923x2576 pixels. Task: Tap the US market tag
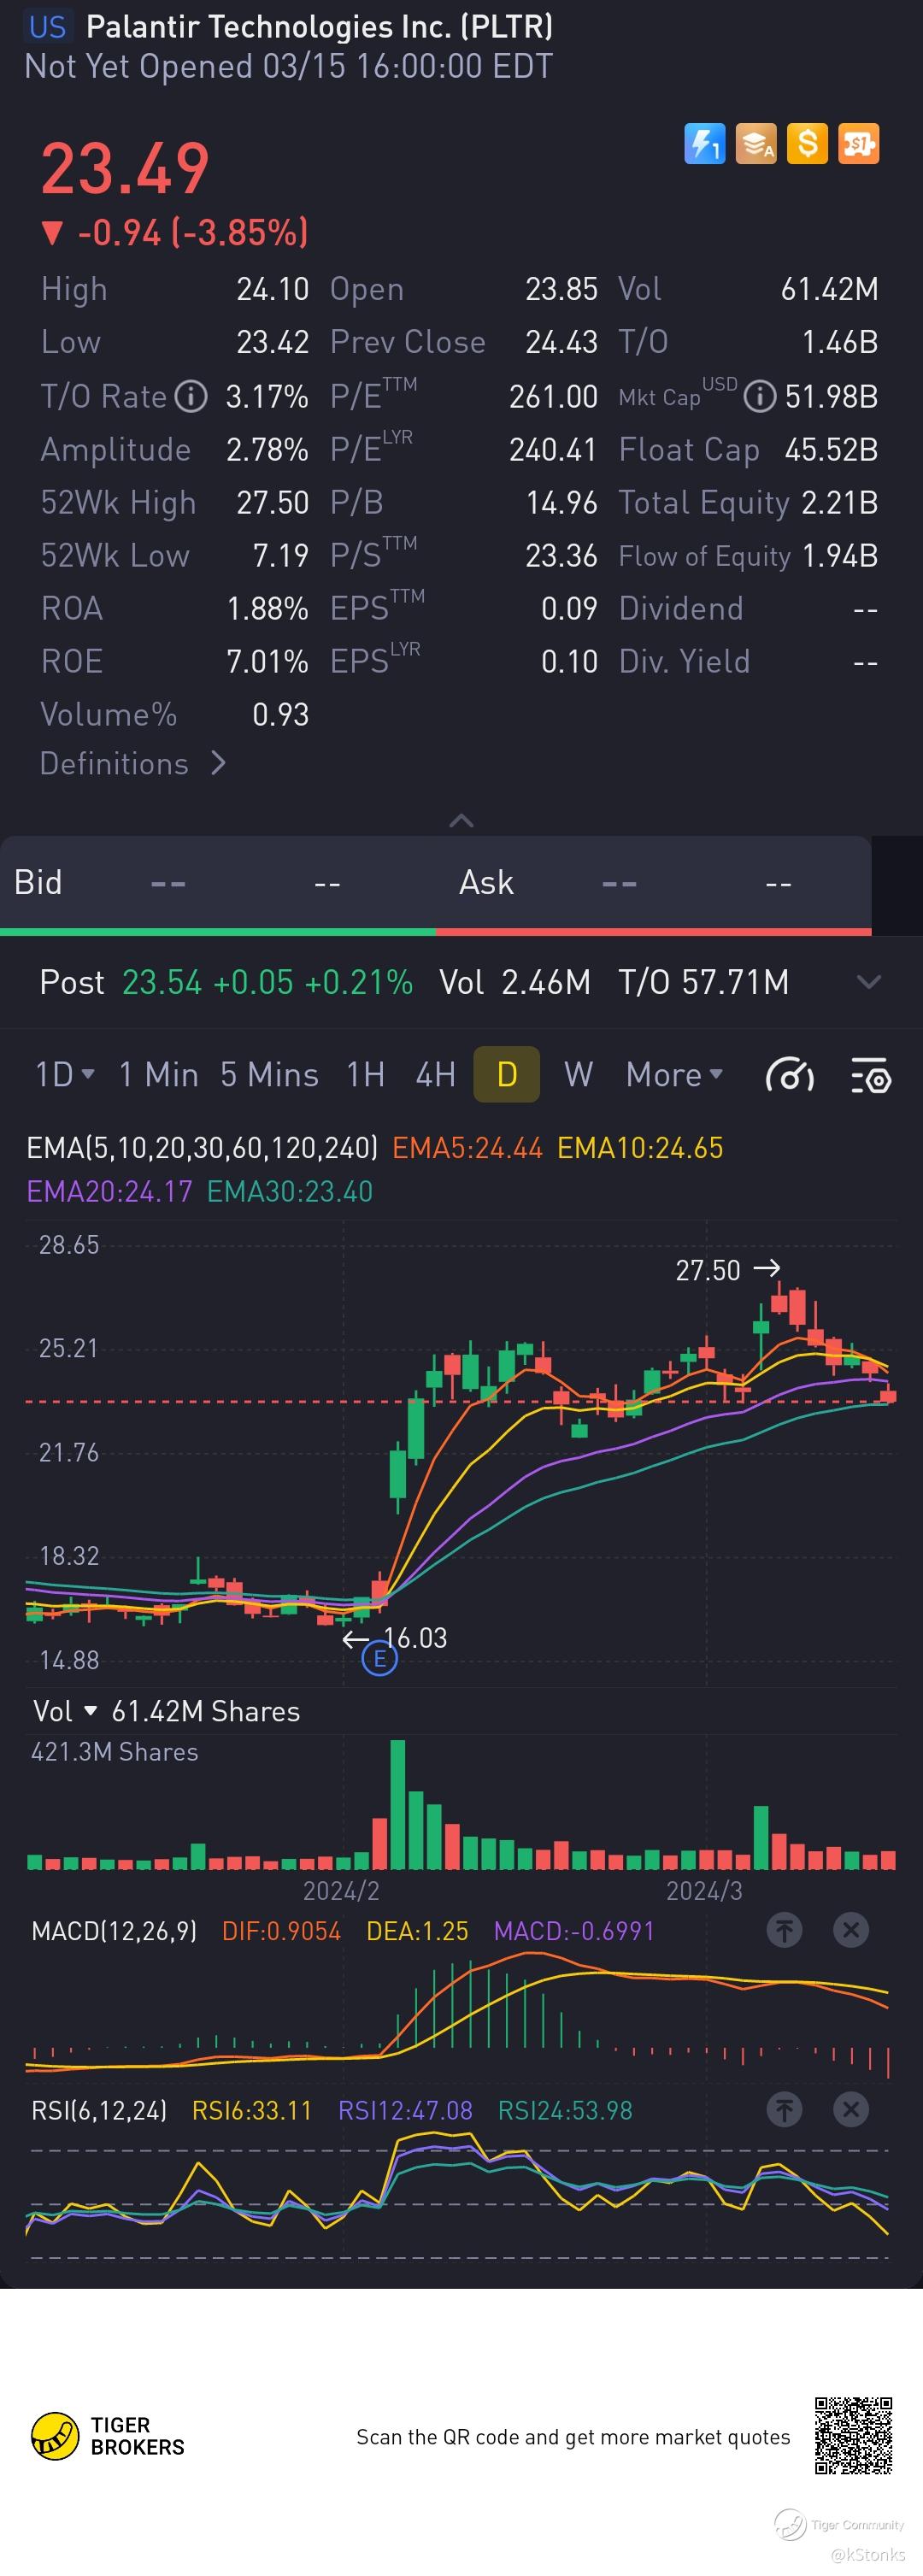coord(47,27)
